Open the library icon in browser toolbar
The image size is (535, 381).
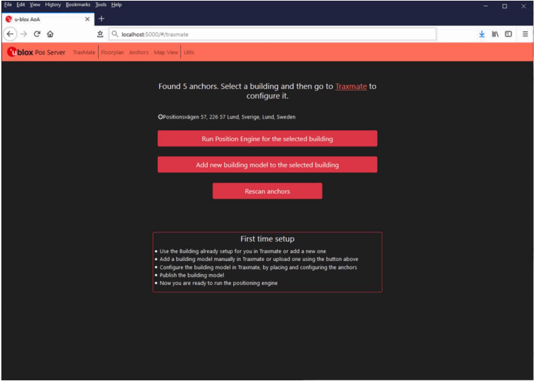495,34
